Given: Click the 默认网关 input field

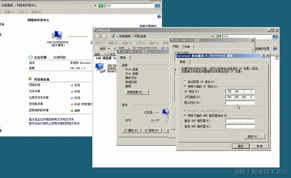Looking at the screenshot, I should click(x=240, y=103).
